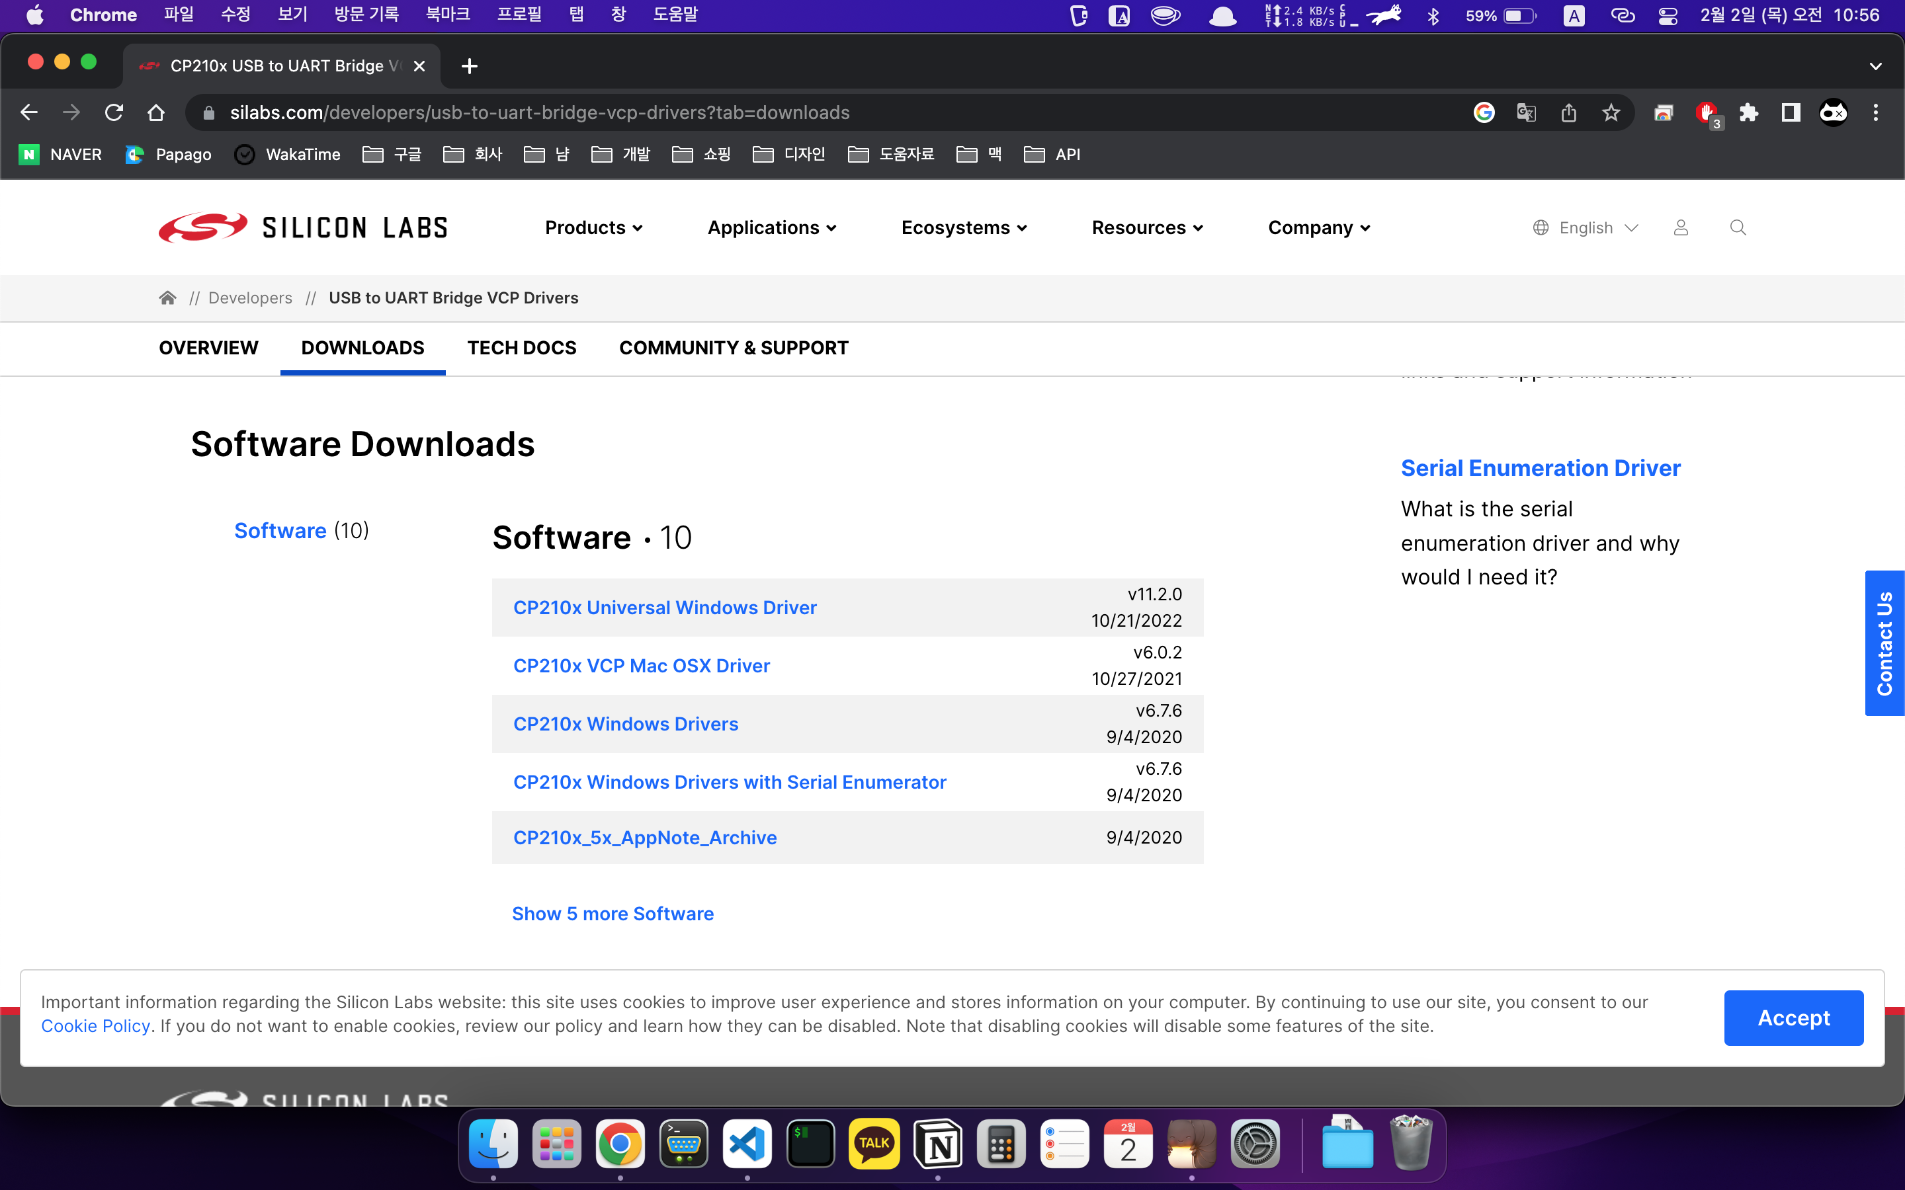Click the share page icon in address bar
Viewport: 1905px width, 1190px height.
(1568, 112)
